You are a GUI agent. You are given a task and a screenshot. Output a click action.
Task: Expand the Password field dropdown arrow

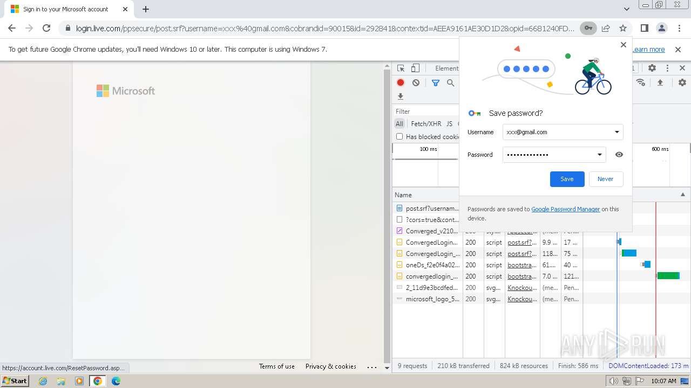(599, 155)
